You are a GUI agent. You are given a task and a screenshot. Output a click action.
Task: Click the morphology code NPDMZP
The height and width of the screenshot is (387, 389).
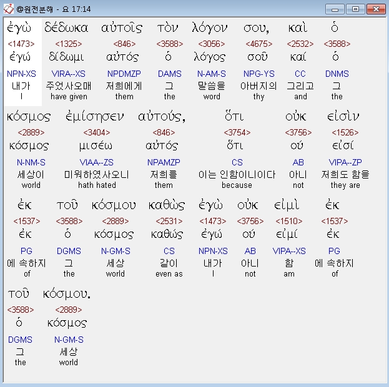coord(124,74)
